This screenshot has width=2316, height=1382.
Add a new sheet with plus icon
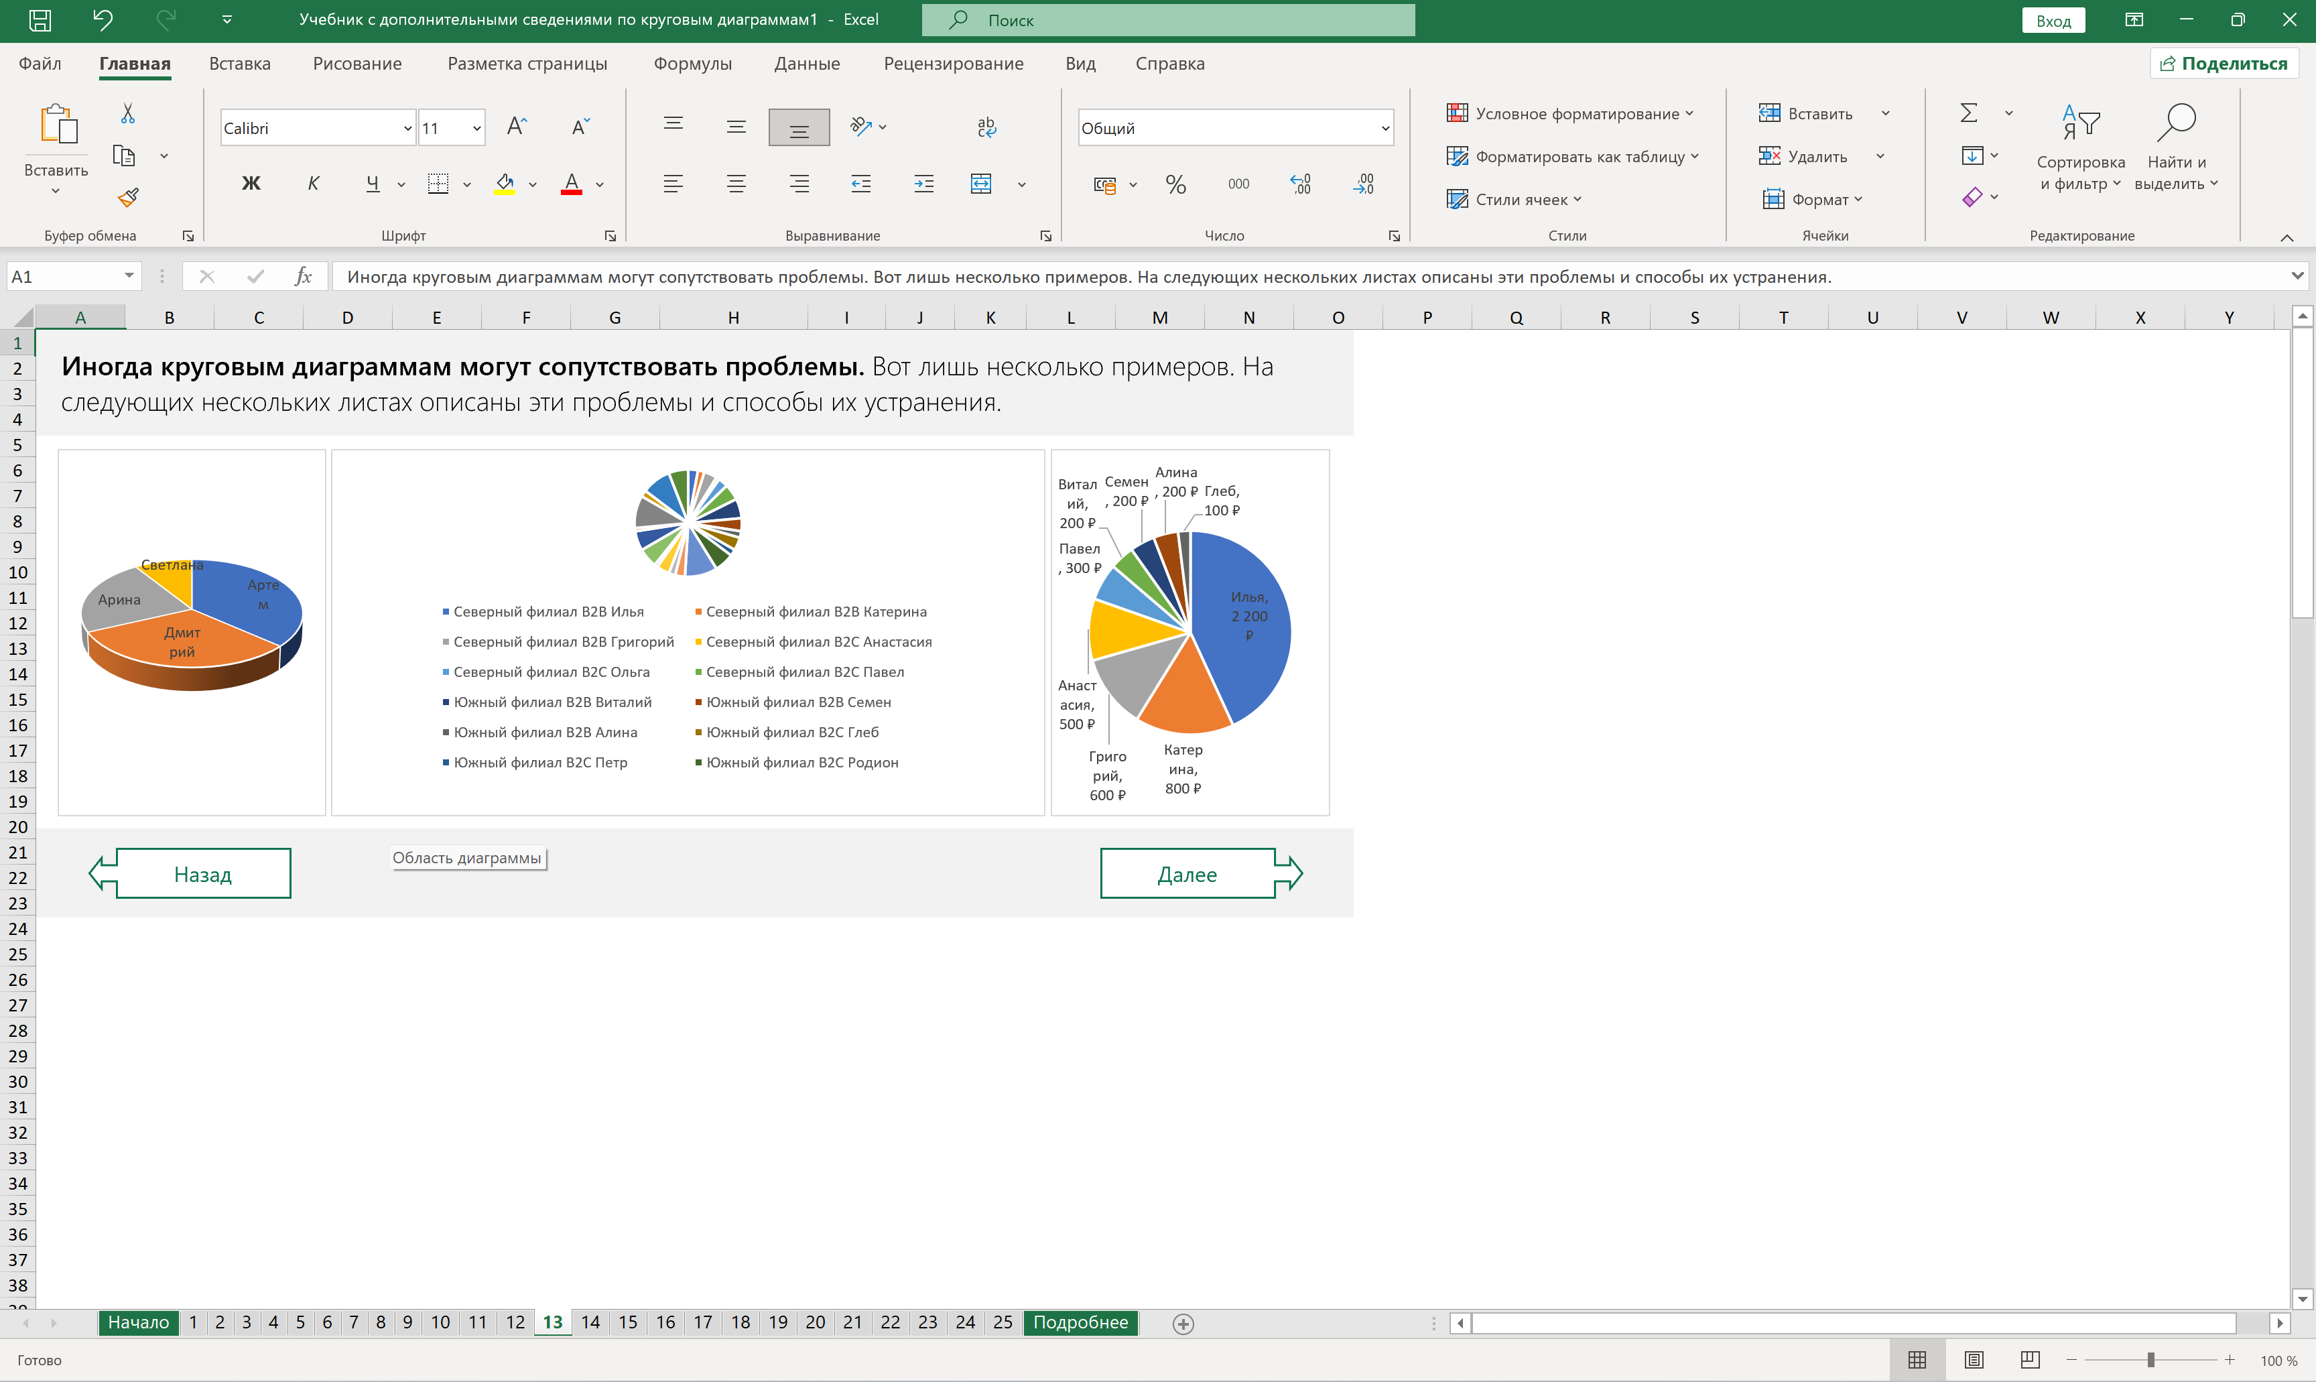[1183, 1323]
